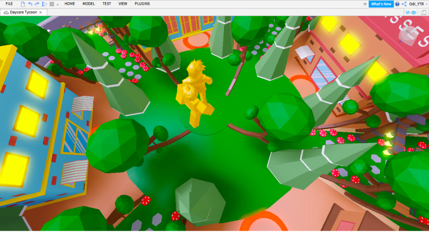Click the Play test icon
This screenshot has height=241, width=429.
[44, 4]
